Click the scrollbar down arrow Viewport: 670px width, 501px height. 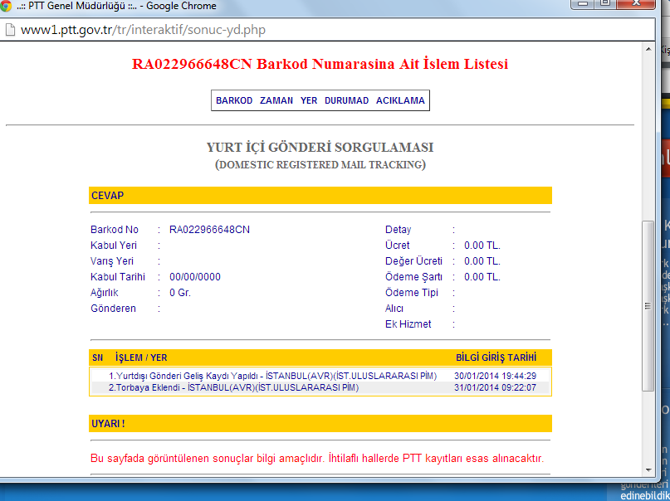pos(648,469)
